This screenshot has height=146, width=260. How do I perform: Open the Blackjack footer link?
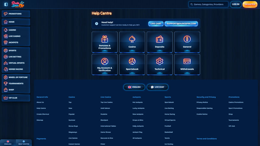point(104,120)
